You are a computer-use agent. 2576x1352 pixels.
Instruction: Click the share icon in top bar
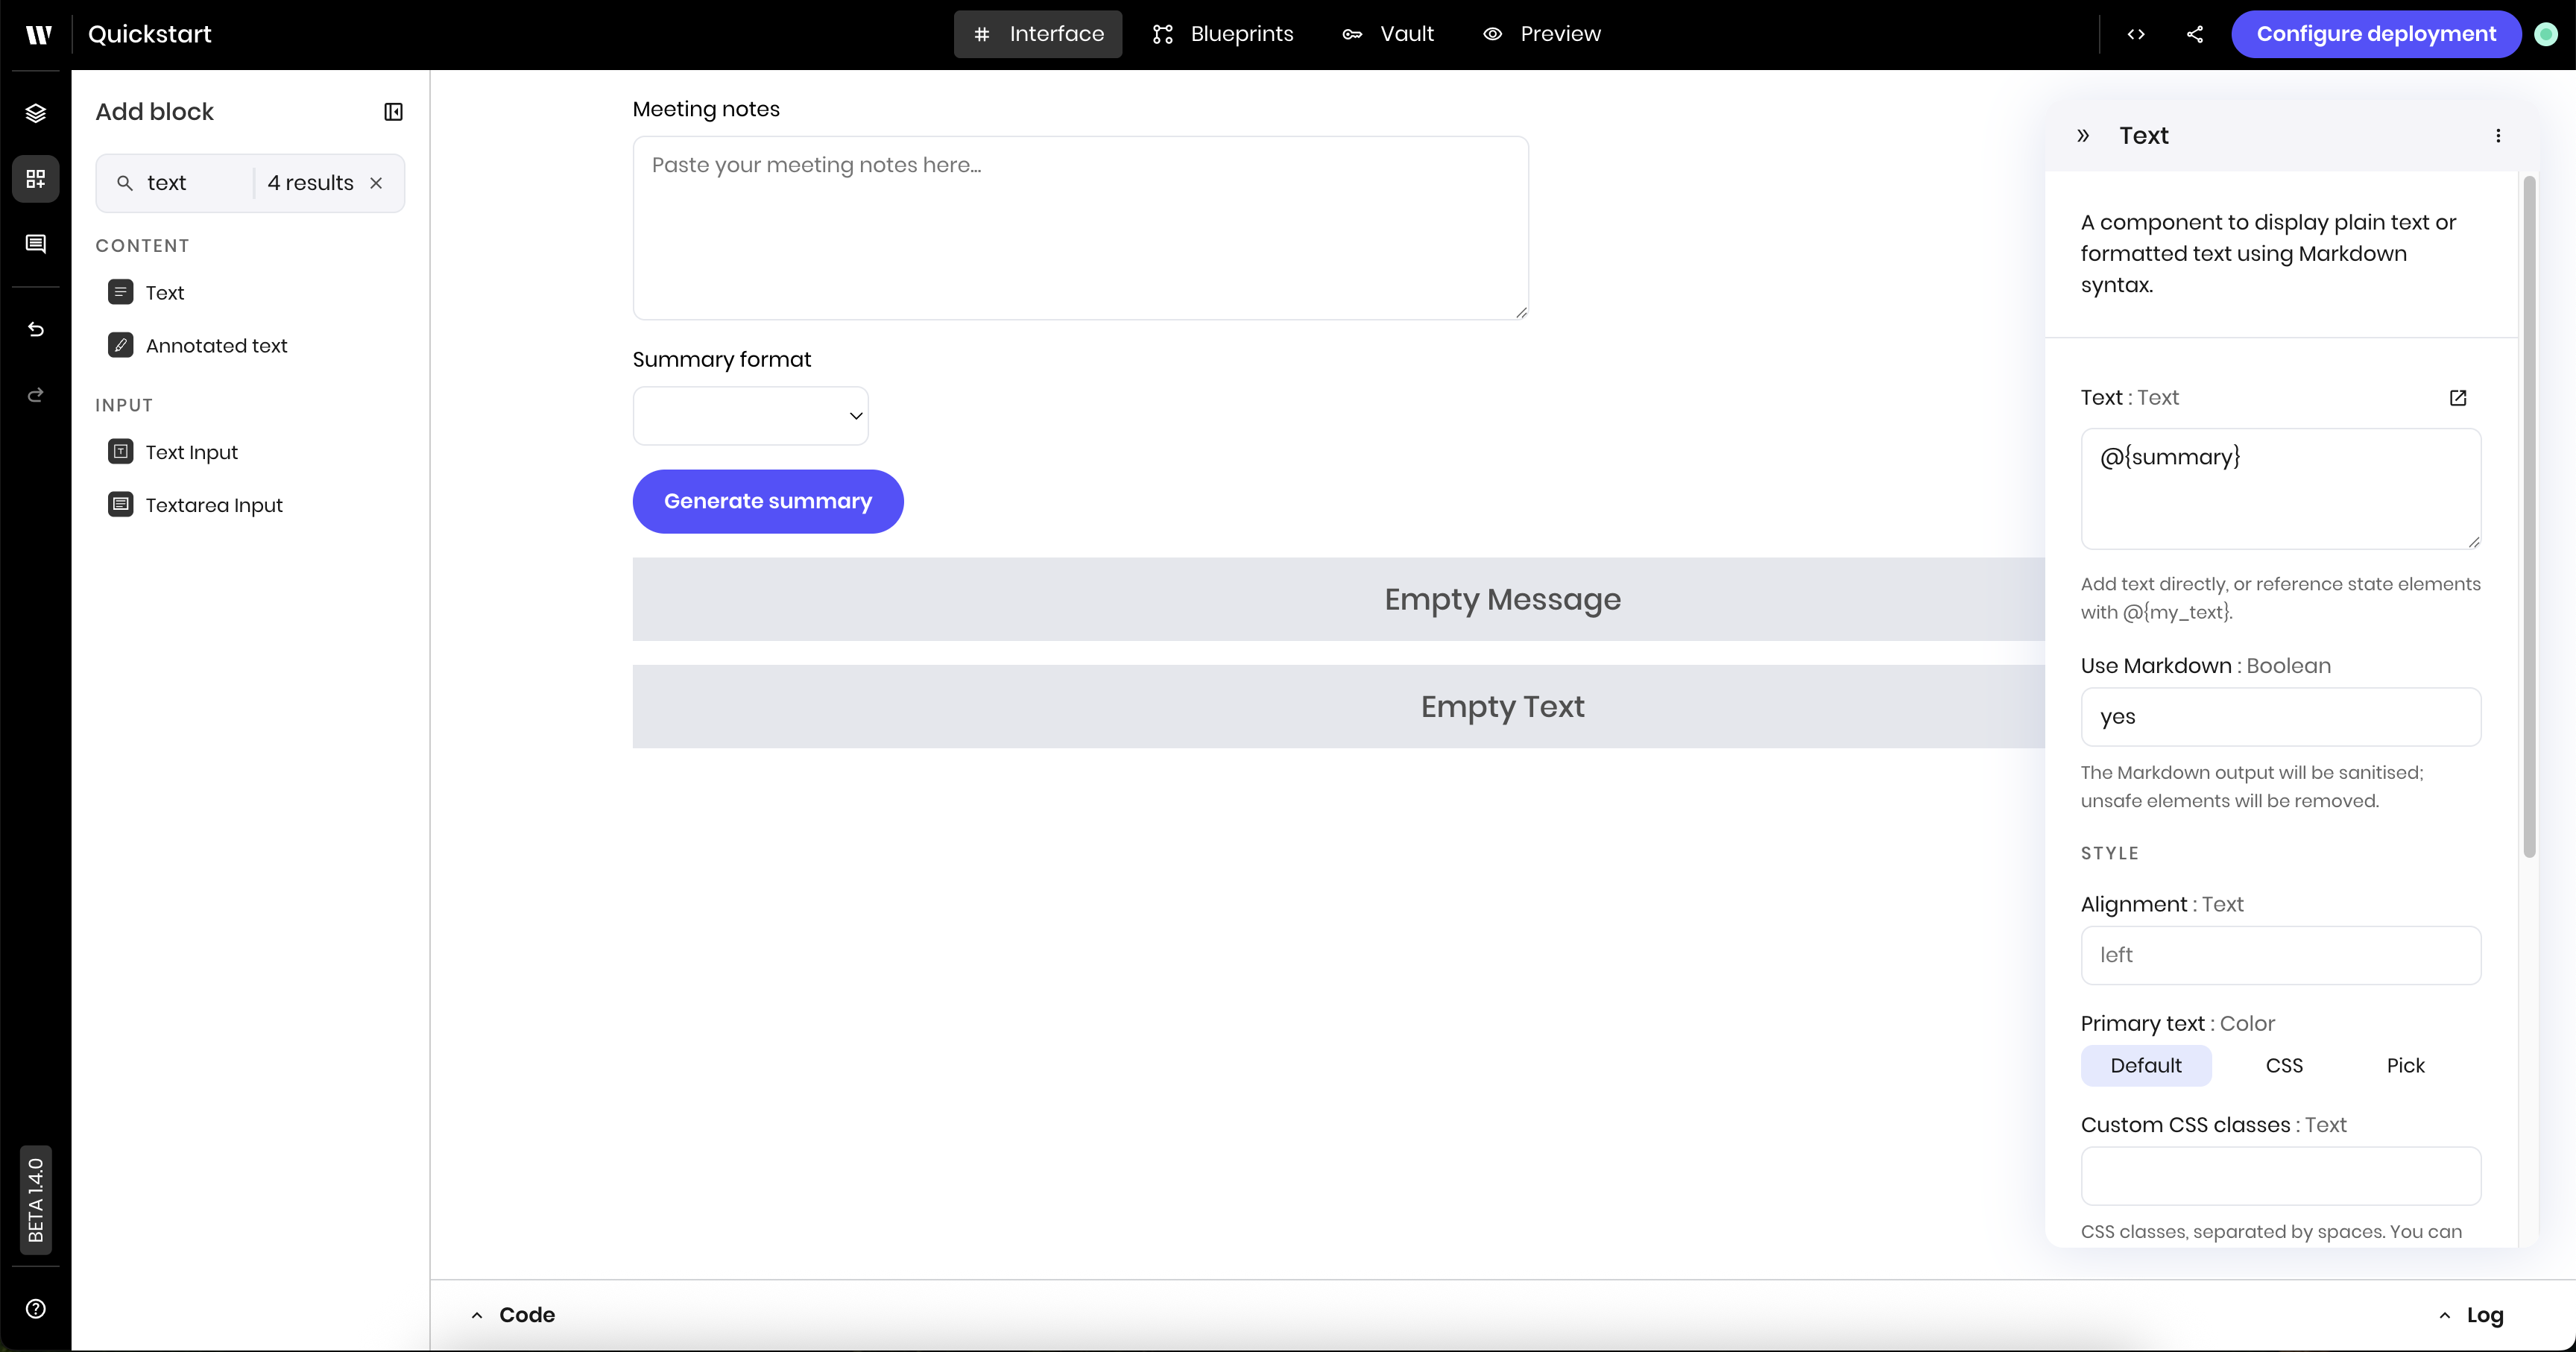pos(2195,34)
